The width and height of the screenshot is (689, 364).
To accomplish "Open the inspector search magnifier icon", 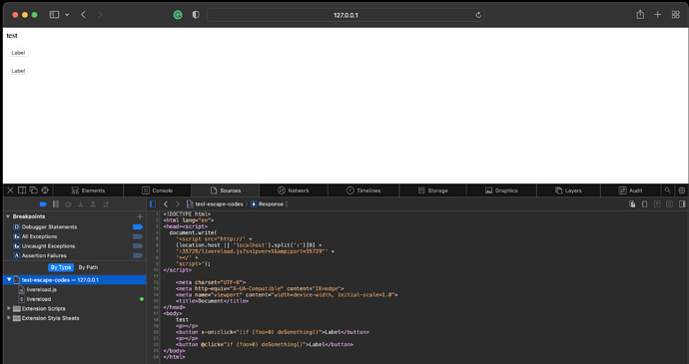I will (667, 190).
